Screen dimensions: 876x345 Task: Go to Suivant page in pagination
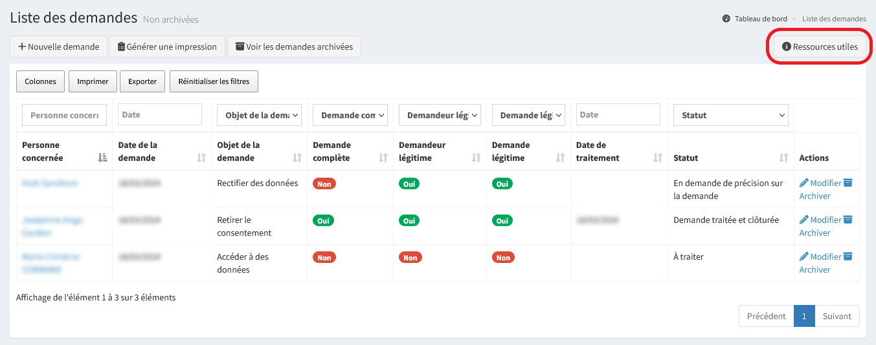(837, 317)
